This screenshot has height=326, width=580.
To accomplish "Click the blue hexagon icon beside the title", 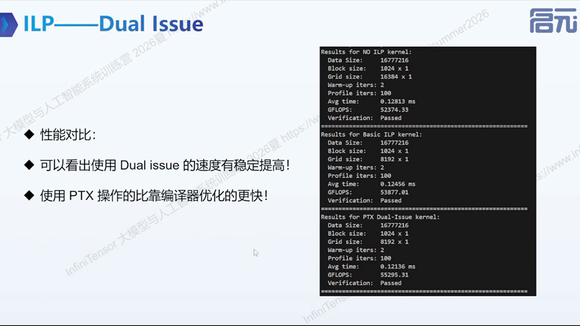I will pos(8,25).
